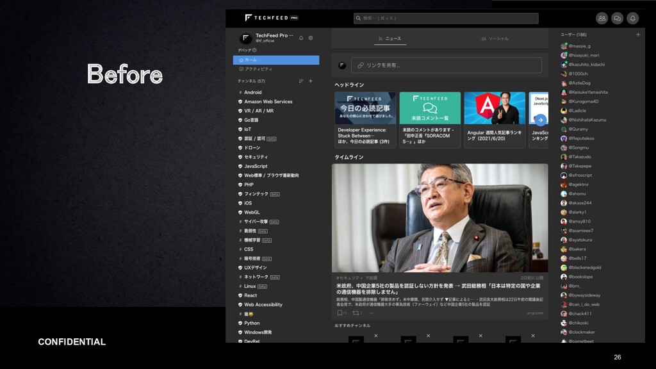
Task: Open the Linux channel
Action: [250, 286]
